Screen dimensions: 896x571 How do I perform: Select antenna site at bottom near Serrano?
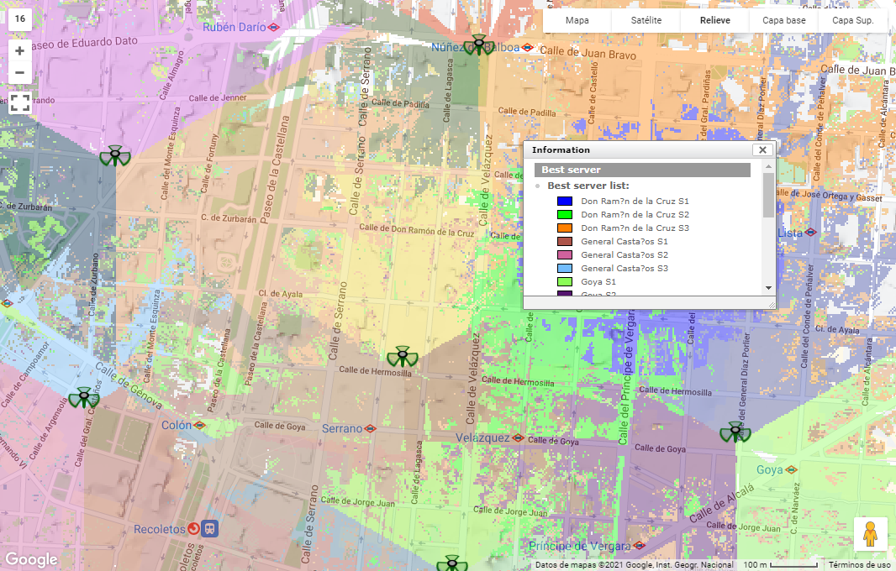pos(452,563)
